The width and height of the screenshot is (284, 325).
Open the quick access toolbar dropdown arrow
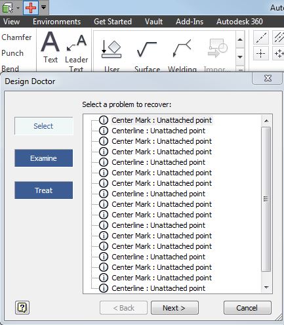pos(44,7)
